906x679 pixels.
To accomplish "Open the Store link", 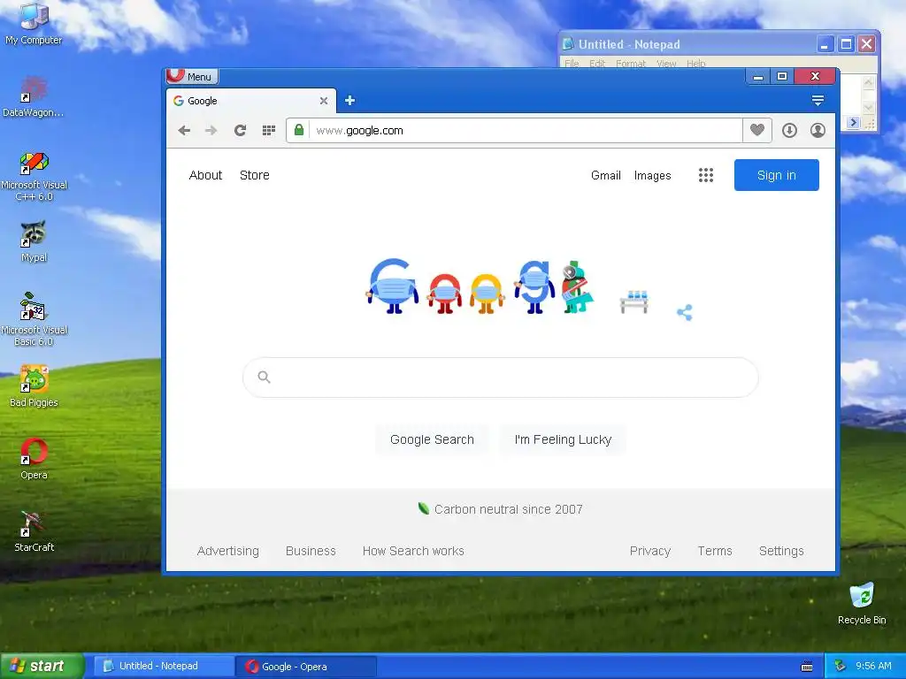I will 254,175.
